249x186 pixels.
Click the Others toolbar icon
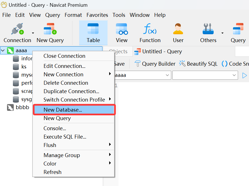point(208,29)
